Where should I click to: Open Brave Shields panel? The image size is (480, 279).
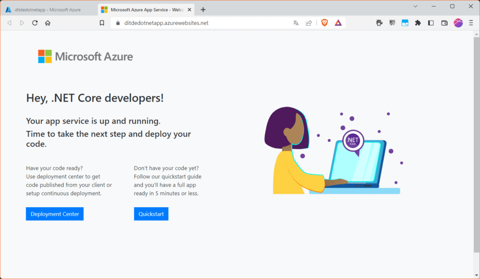tap(324, 22)
